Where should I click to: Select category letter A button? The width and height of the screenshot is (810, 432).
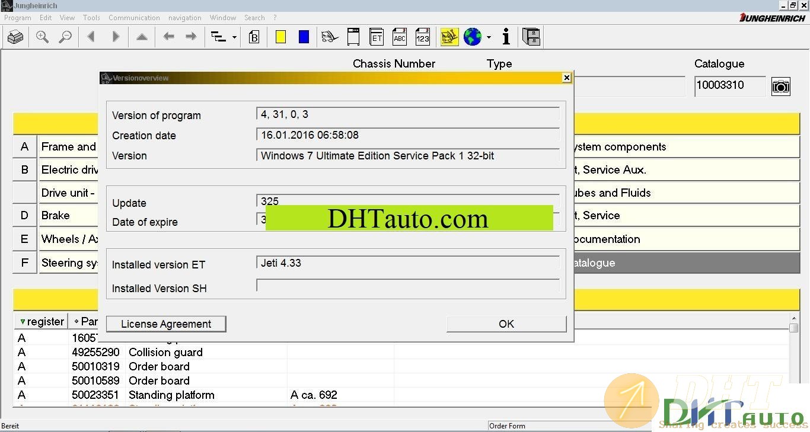24,146
